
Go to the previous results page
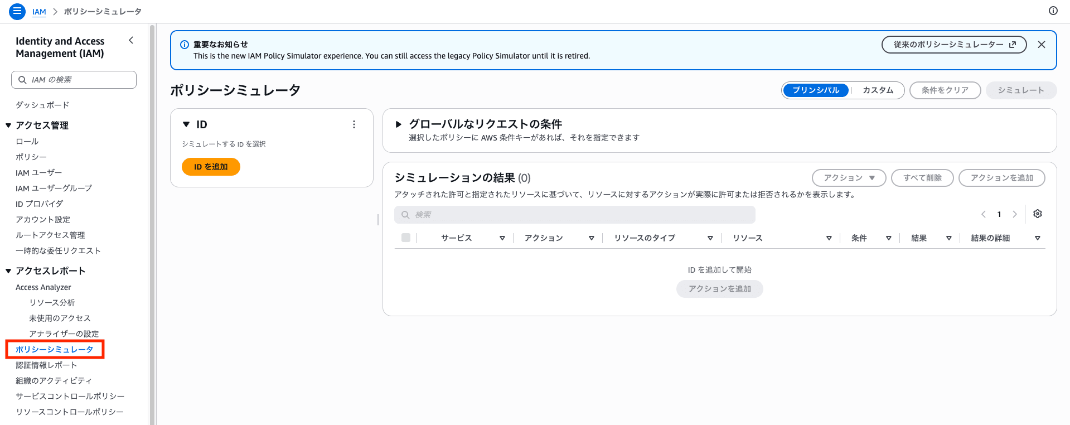[984, 214]
